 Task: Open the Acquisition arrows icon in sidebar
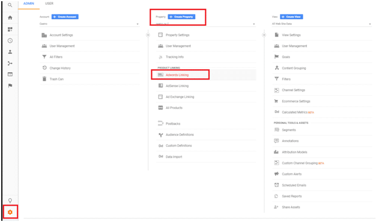pos(10,63)
